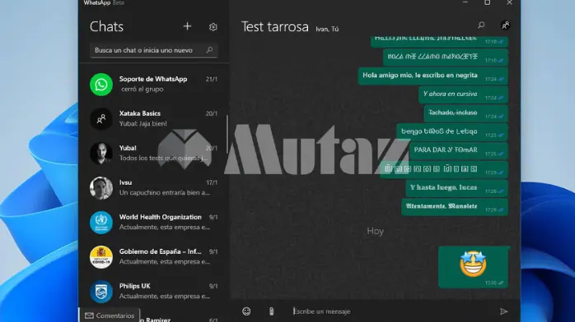Select strikethrough message 'Tachado, incluso'
Screen dimensions: 575x322
[x=465, y=113]
